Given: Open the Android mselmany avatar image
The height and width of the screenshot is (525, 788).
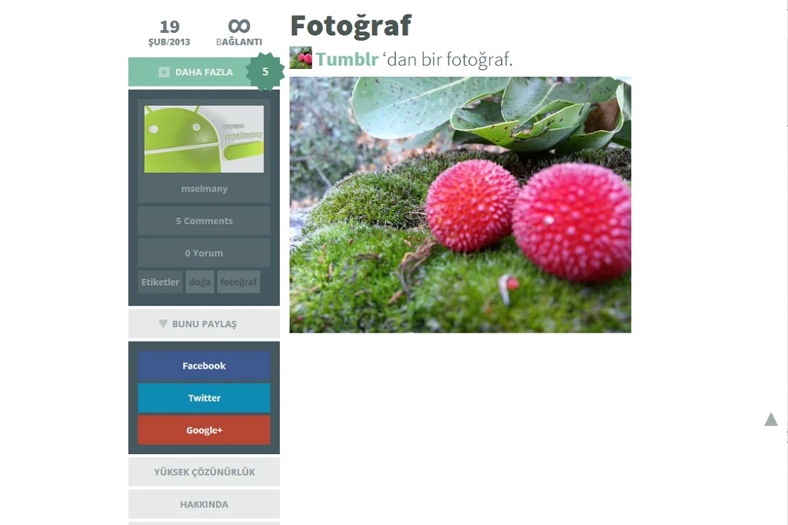Looking at the screenshot, I should [204, 139].
